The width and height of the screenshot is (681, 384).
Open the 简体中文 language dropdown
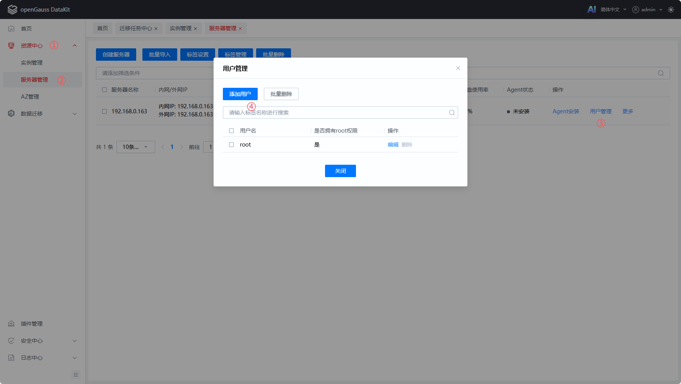tap(613, 10)
